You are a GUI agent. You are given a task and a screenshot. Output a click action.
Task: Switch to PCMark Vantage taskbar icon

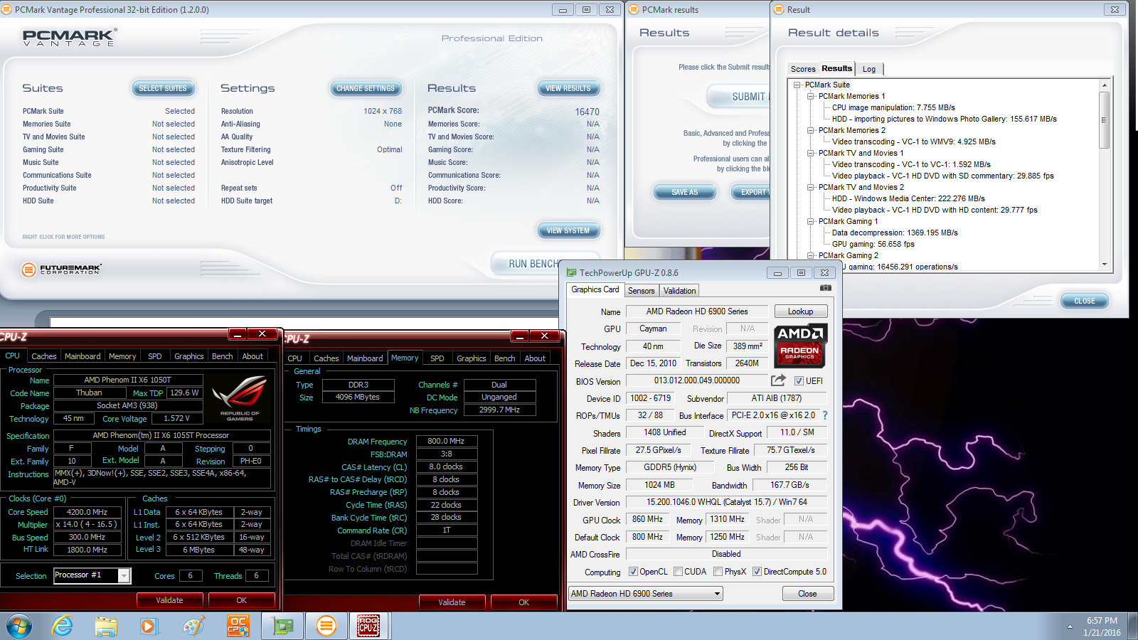(326, 626)
